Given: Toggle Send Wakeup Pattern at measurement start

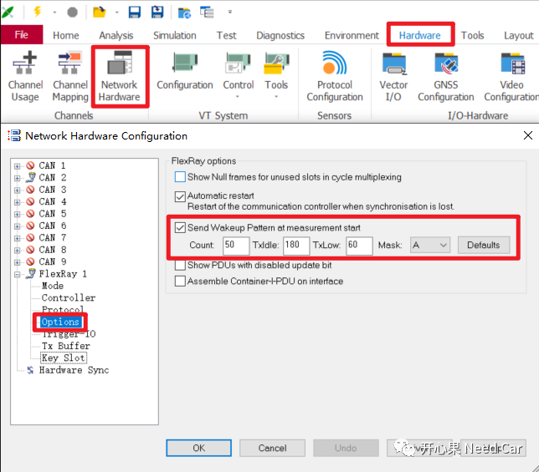Looking at the screenshot, I should coord(180,228).
